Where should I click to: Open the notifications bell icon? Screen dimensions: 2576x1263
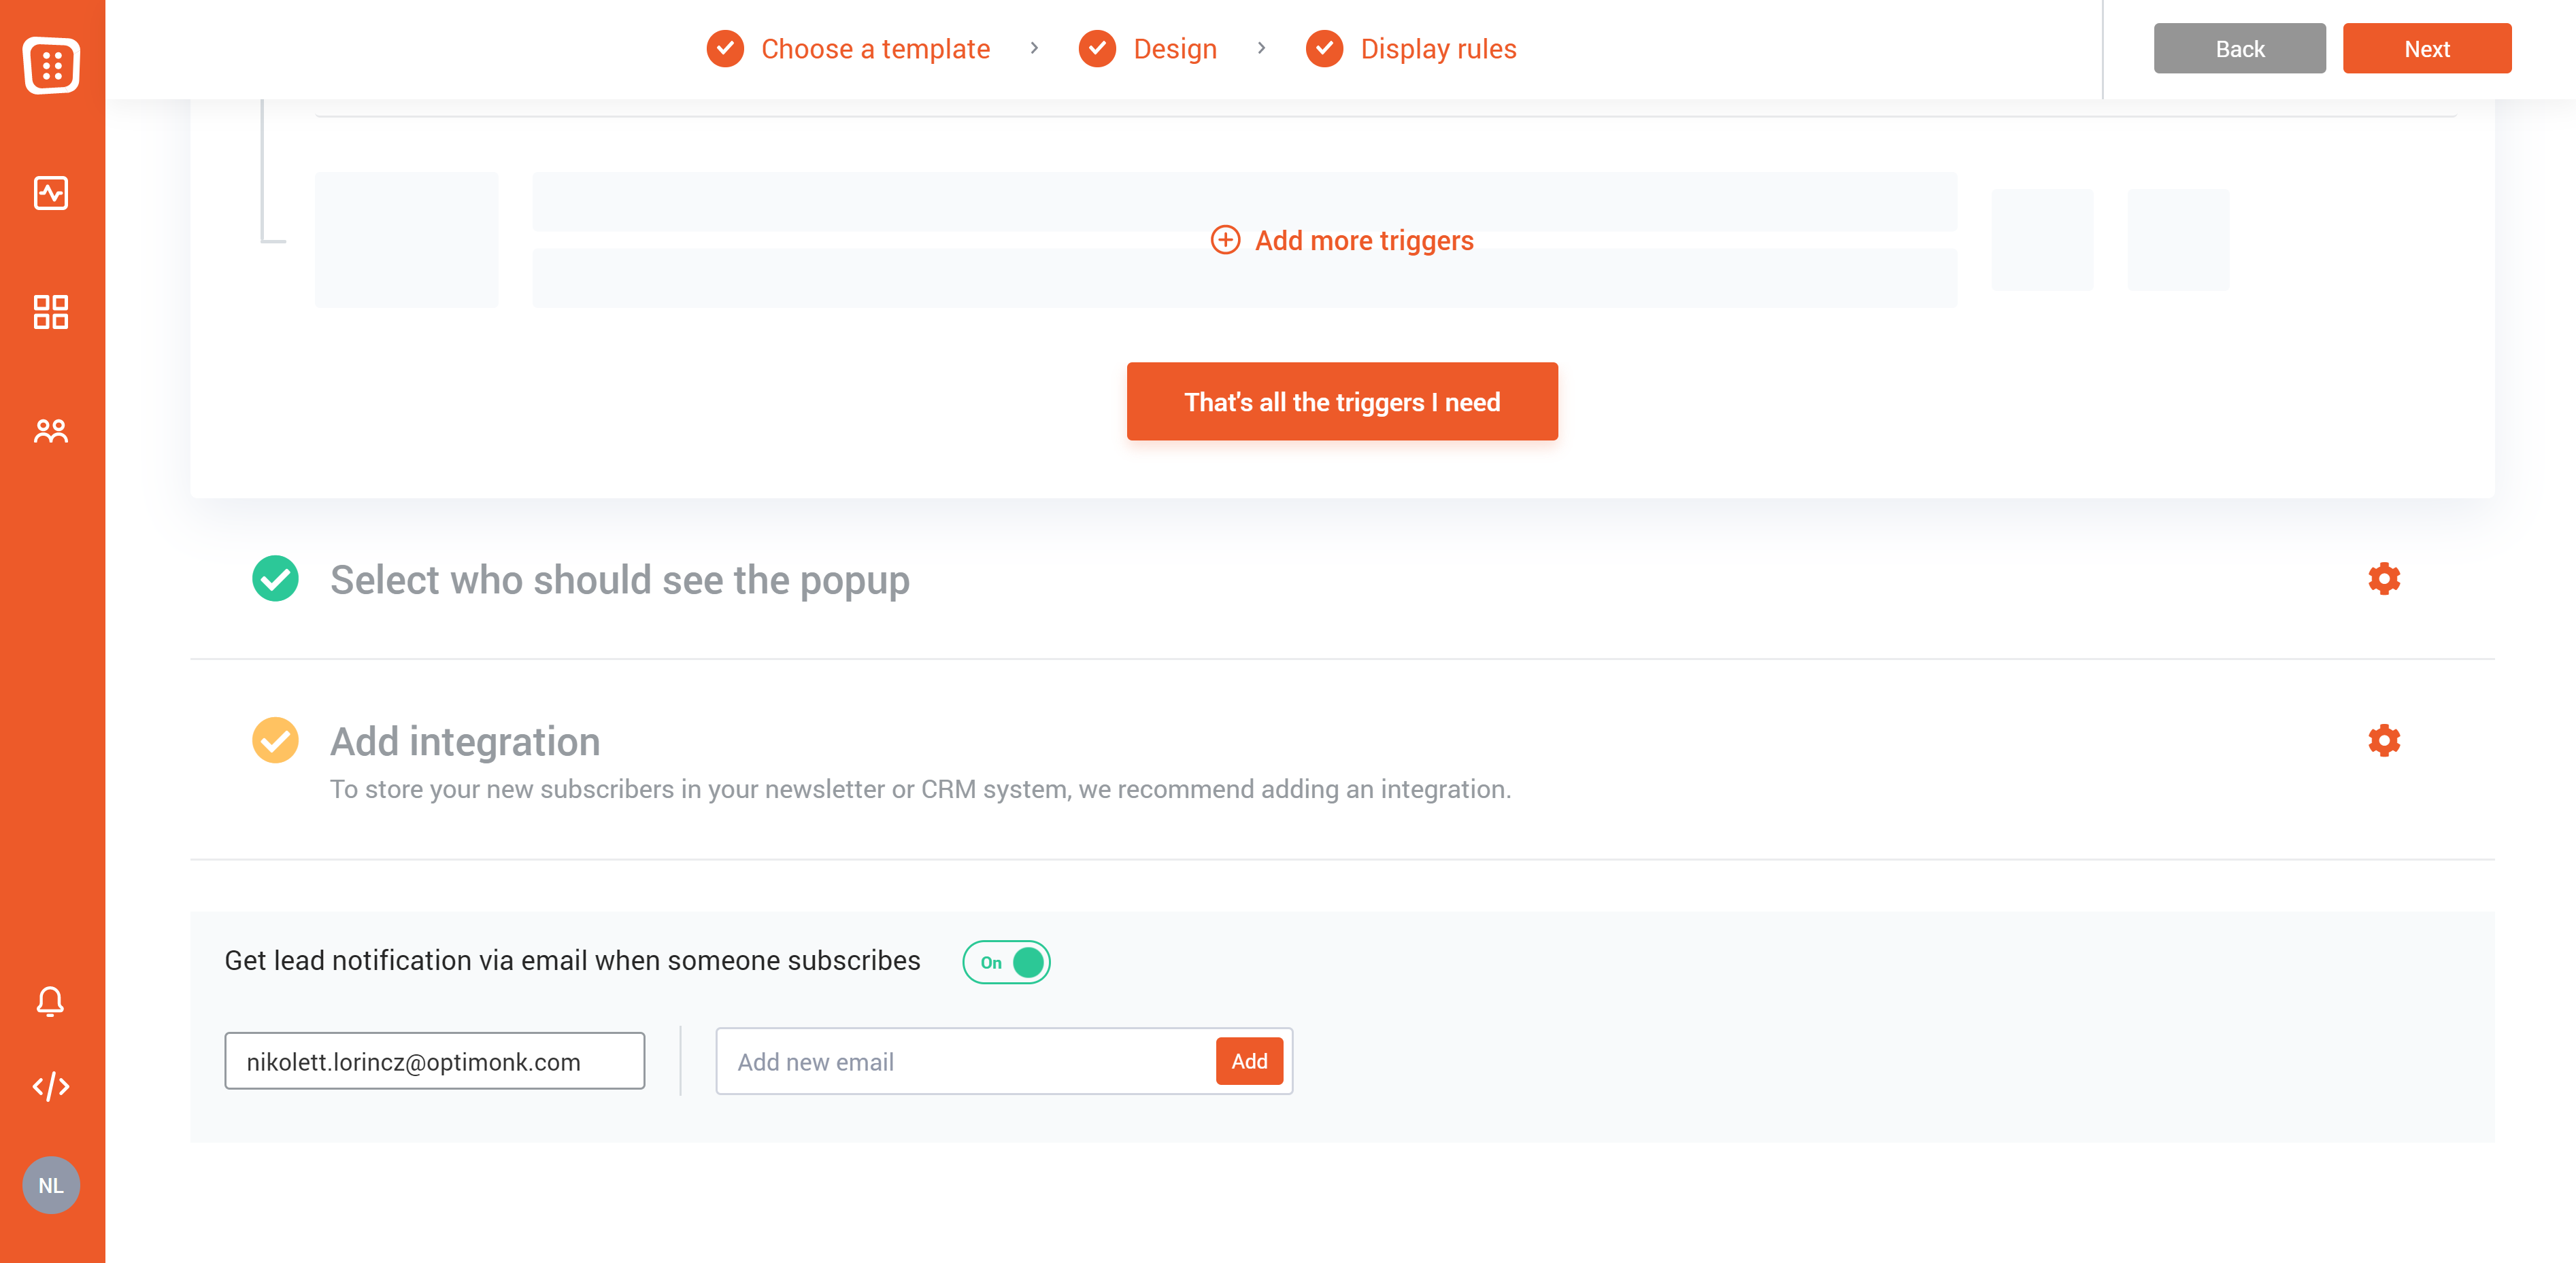click(x=51, y=1001)
